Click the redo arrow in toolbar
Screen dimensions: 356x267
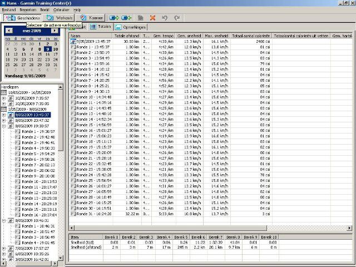point(175,18)
